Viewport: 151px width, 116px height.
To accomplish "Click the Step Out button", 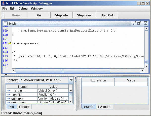I will coord(107,15).
